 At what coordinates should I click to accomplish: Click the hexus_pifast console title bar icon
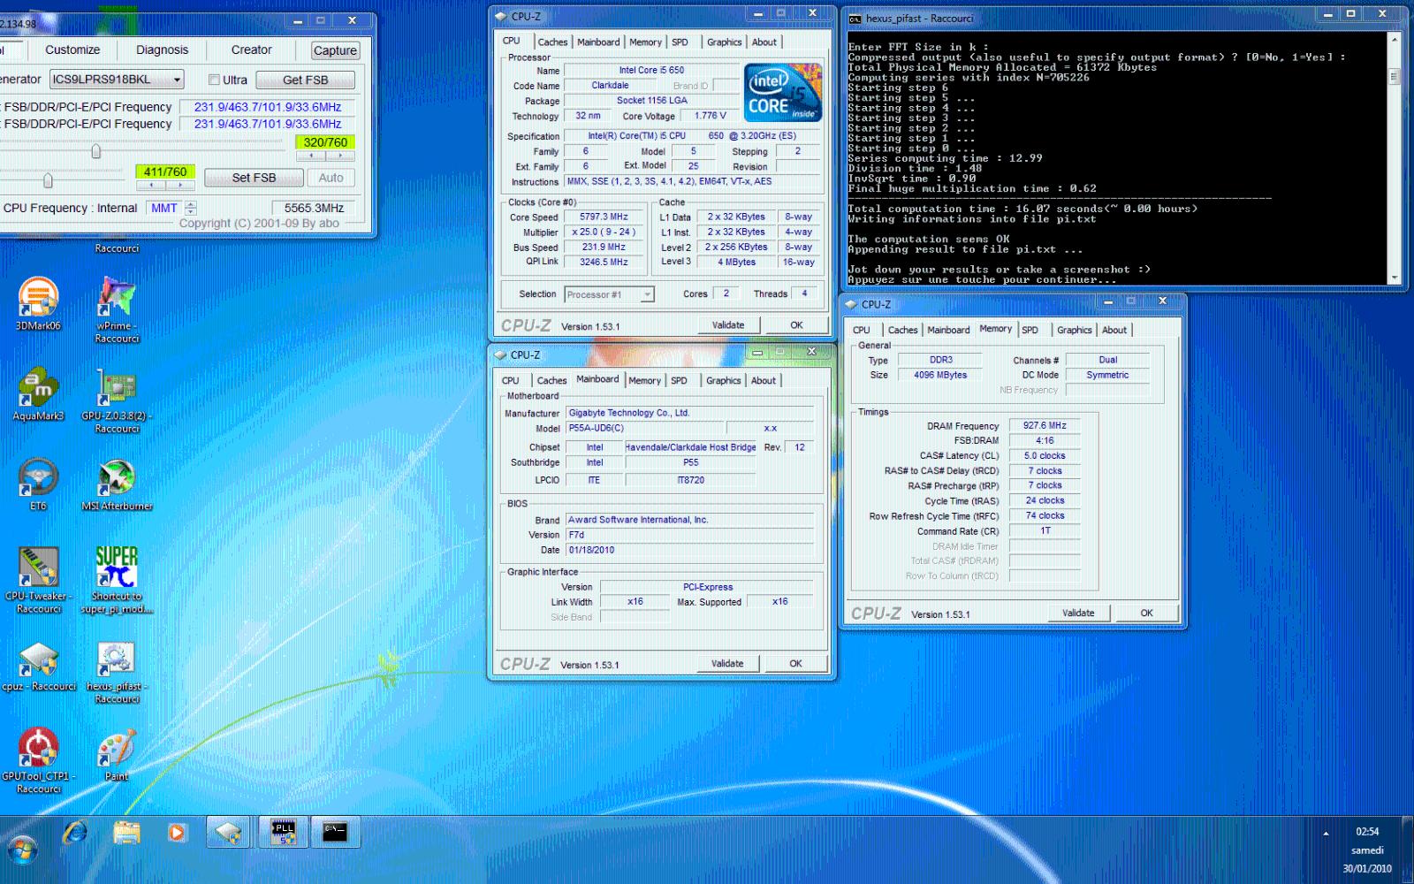point(855,19)
